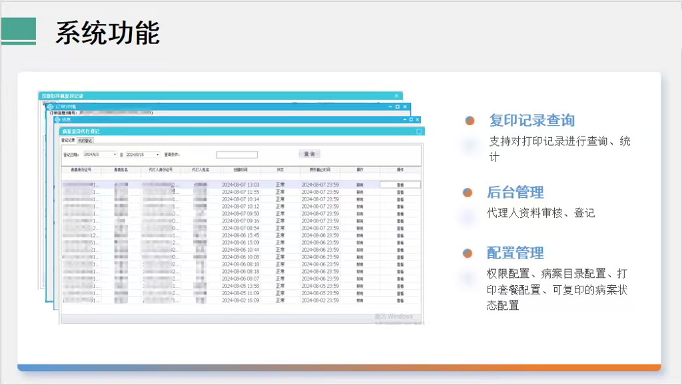Click the bullet icon beside 后台管理
Screen dimensions: 682x385
(x=468, y=192)
